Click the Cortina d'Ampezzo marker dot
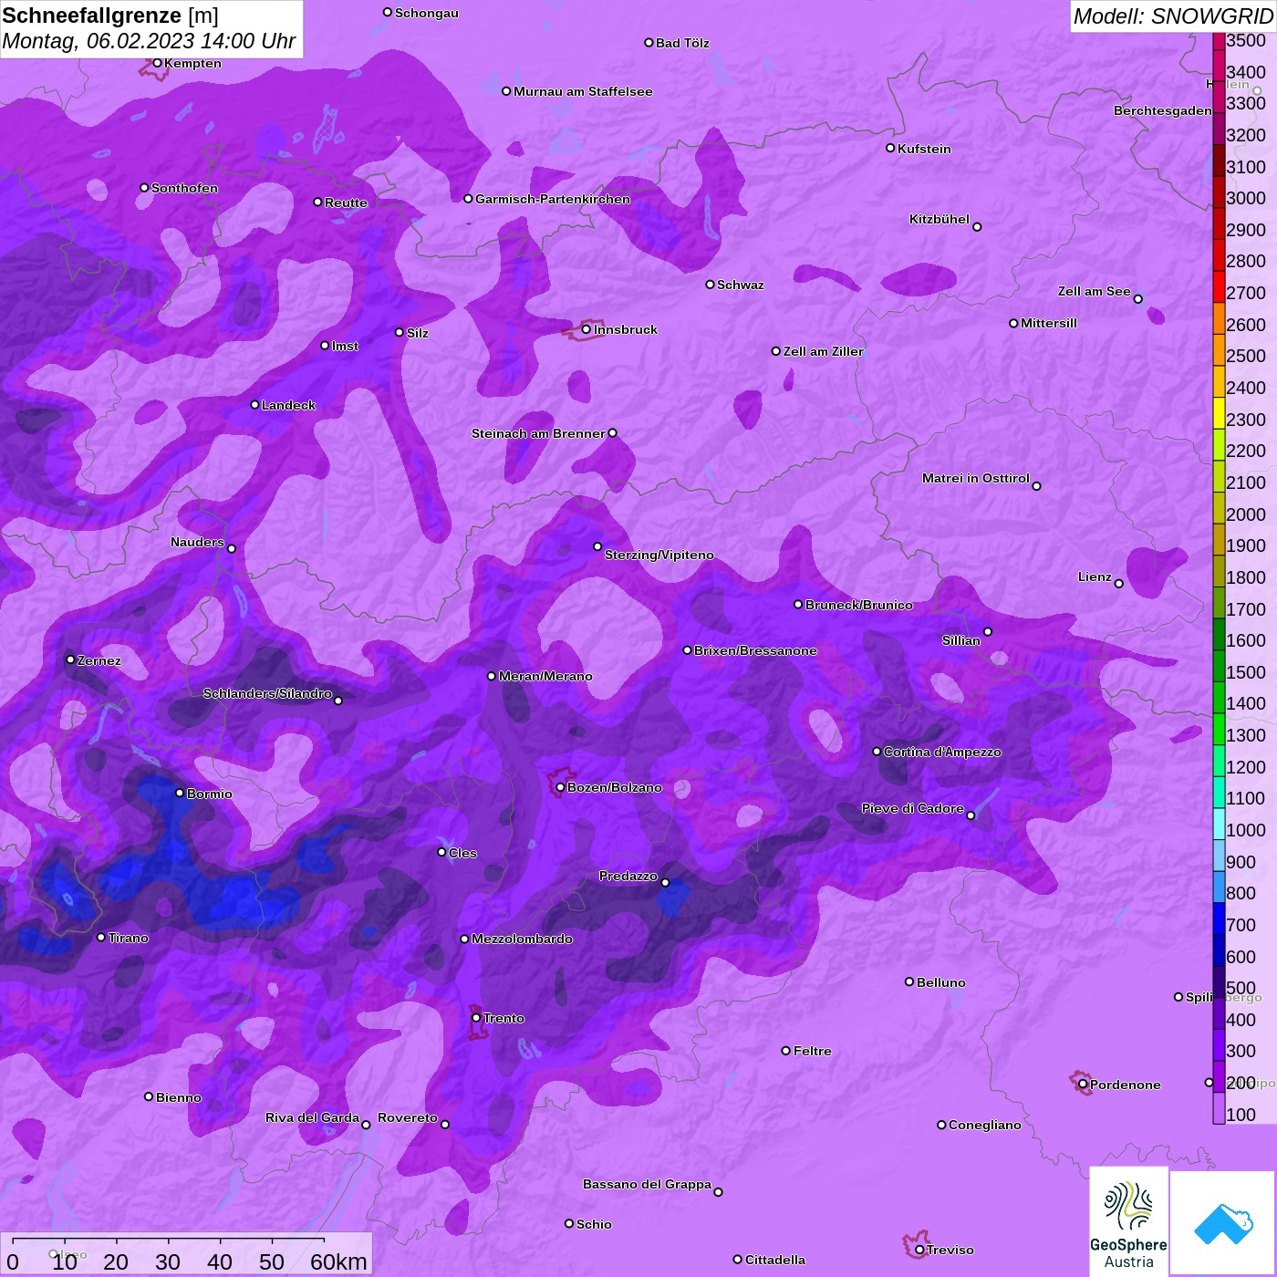Viewport: 1277px width, 1277px height. pyautogui.click(x=877, y=752)
